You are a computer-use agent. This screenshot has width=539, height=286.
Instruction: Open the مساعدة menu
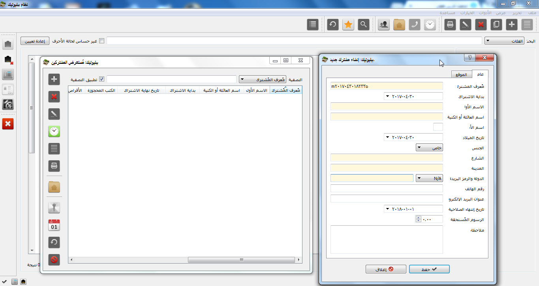click(x=449, y=13)
